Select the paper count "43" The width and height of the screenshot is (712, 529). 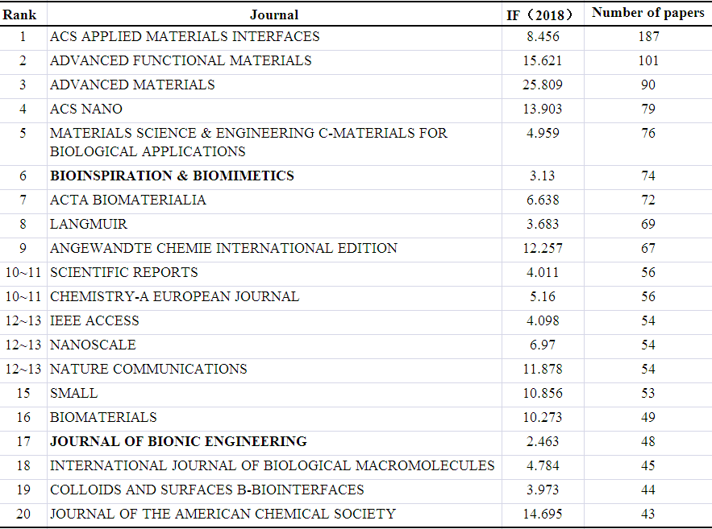[x=648, y=514]
